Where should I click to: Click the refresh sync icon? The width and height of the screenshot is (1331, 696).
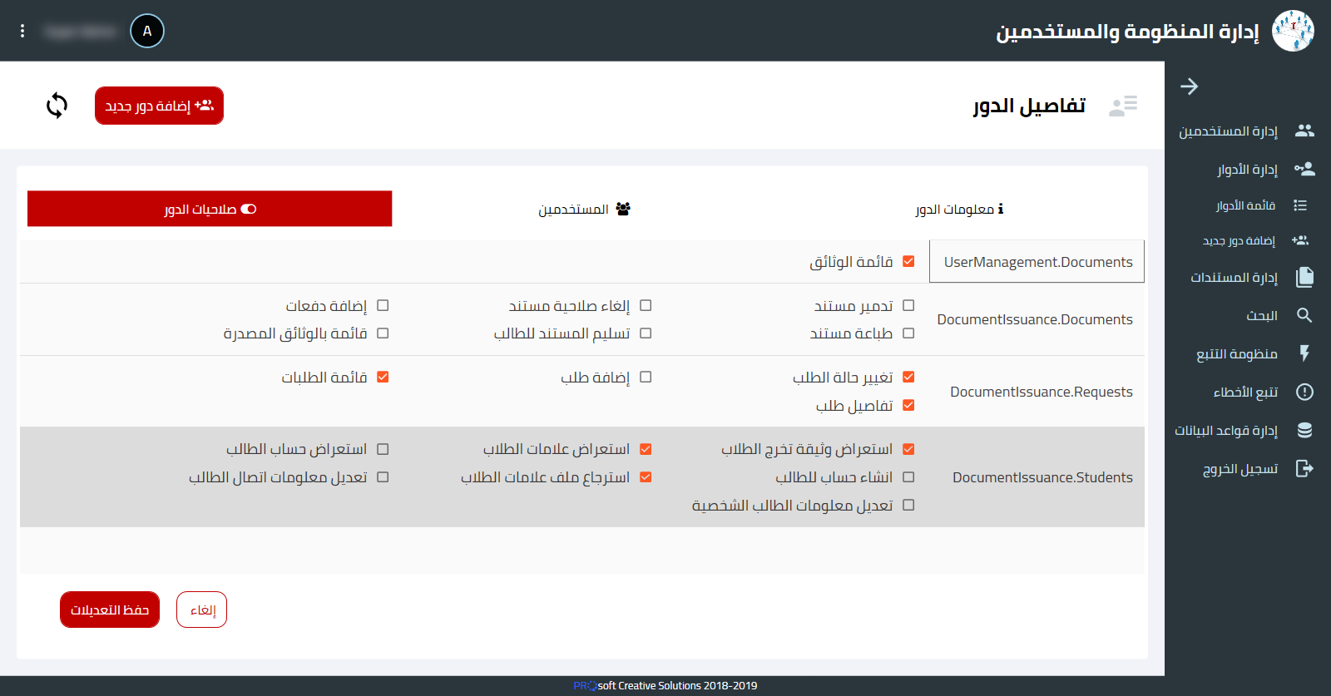click(57, 106)
